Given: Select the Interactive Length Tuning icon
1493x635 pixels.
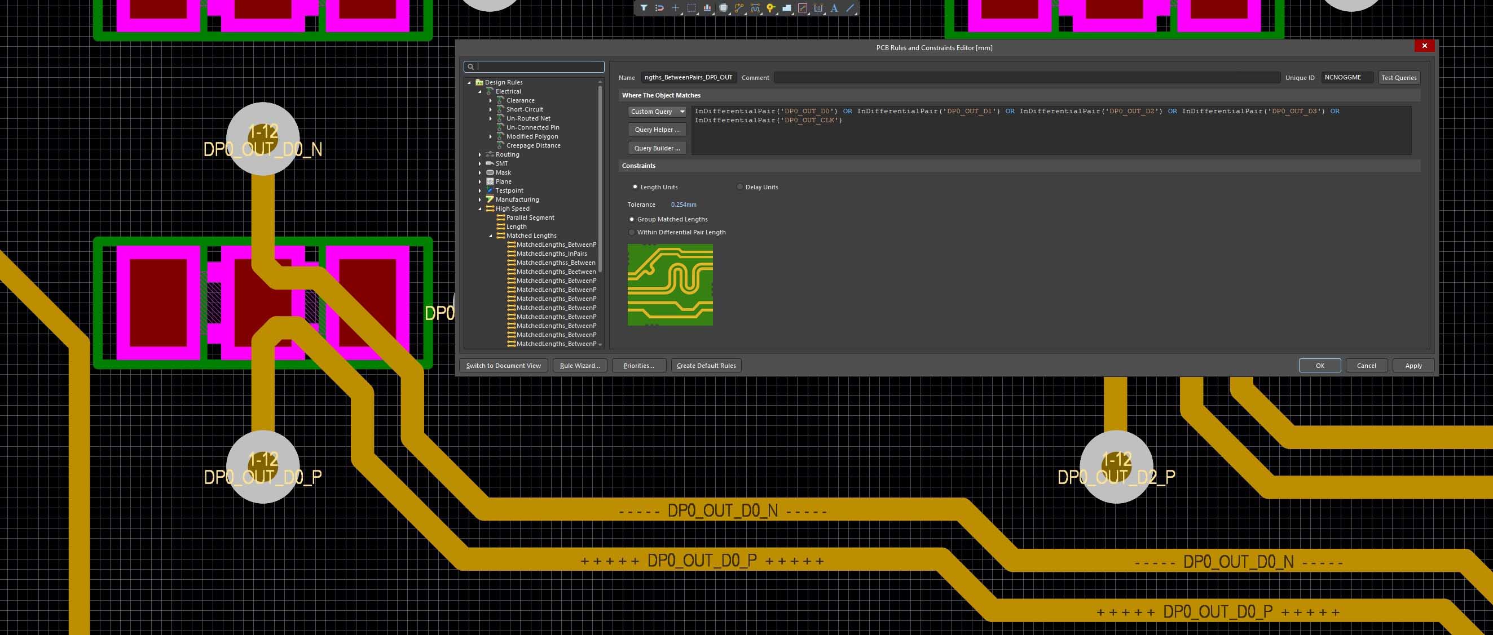Looking at the screenshot, I should (x=755, y=8).
